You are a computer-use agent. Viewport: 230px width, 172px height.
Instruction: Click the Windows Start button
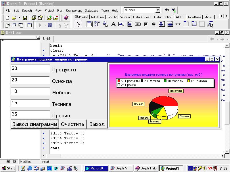coord(8,168)
